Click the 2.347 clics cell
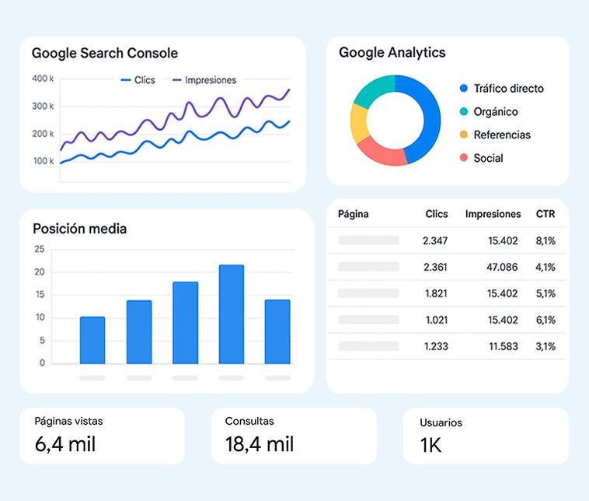589x501 pixels. [435, 240]
